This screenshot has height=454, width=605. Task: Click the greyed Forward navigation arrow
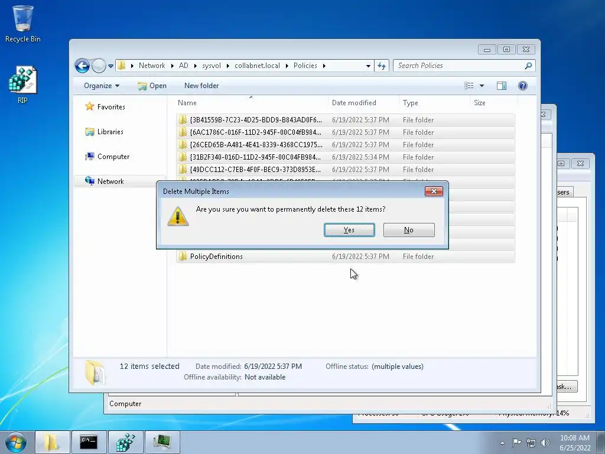click(99, 66)
